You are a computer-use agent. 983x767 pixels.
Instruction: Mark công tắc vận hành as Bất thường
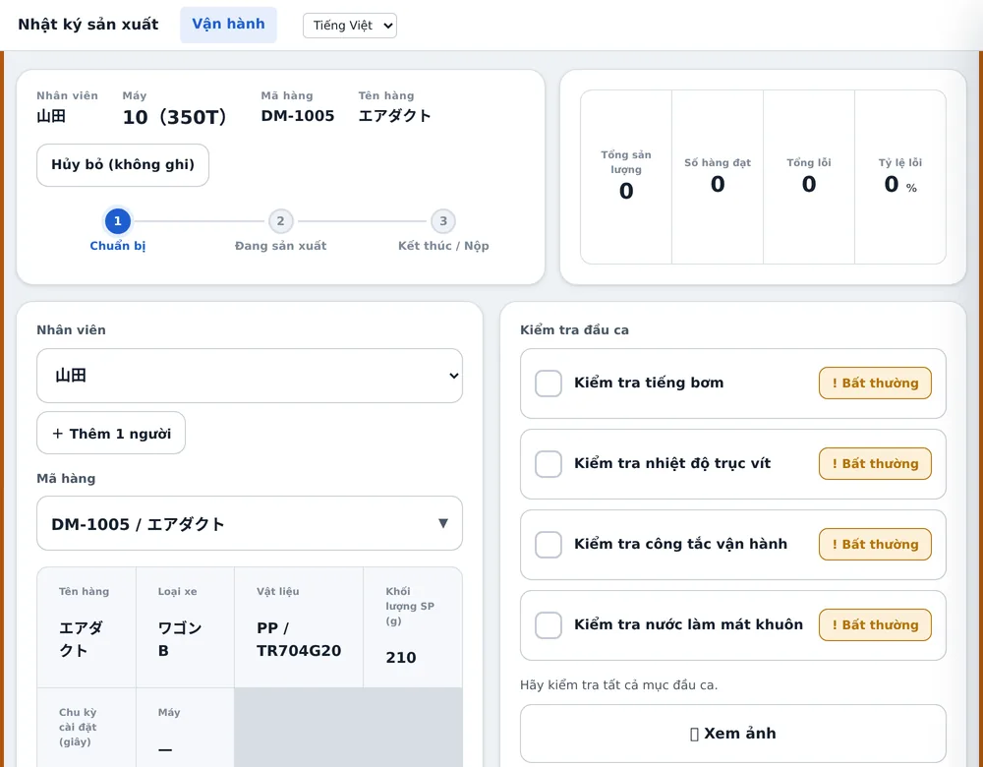875,545
